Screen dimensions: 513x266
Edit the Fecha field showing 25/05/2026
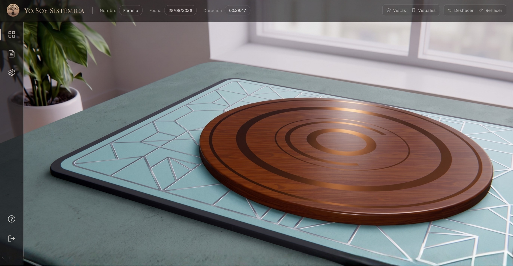[x=180, y=10]
